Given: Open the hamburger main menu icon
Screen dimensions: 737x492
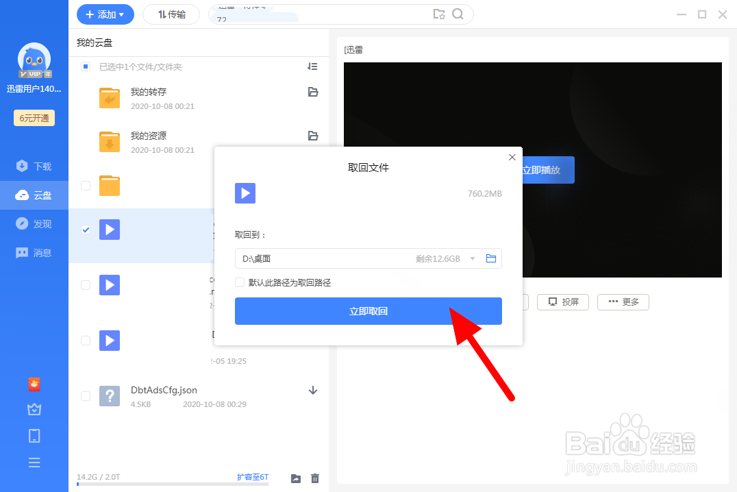Looking at the screenshot, I should pos(34,463).
